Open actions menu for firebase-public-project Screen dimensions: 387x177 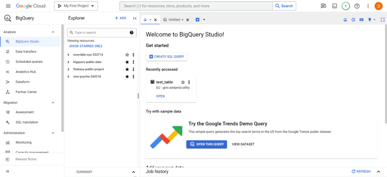point(133,69)
